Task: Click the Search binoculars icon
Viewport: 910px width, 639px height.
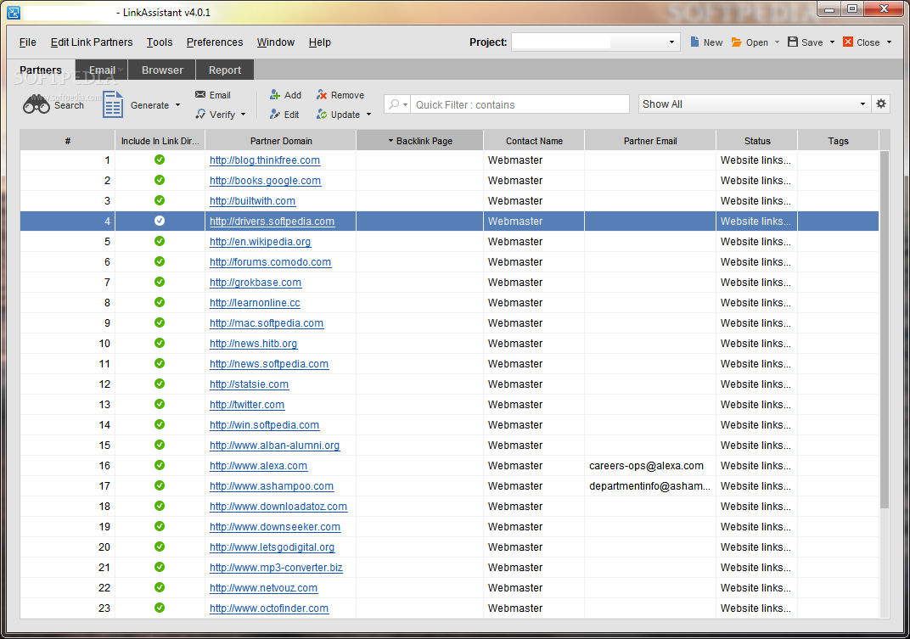Action: (x=36, y=105)
